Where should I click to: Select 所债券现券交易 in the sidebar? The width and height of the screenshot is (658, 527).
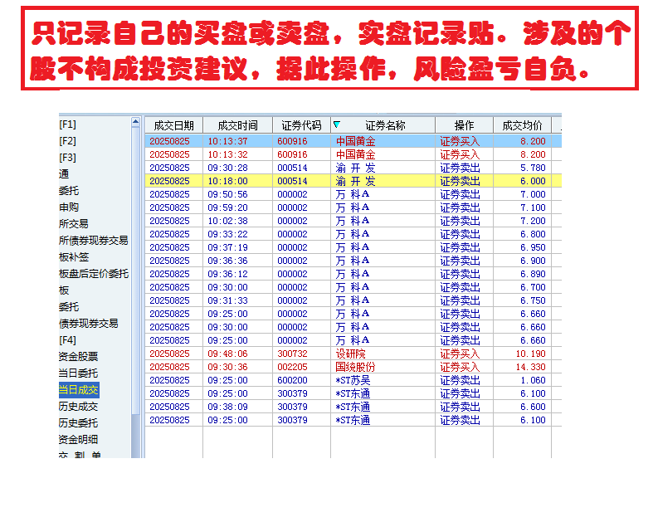point(94,241)
